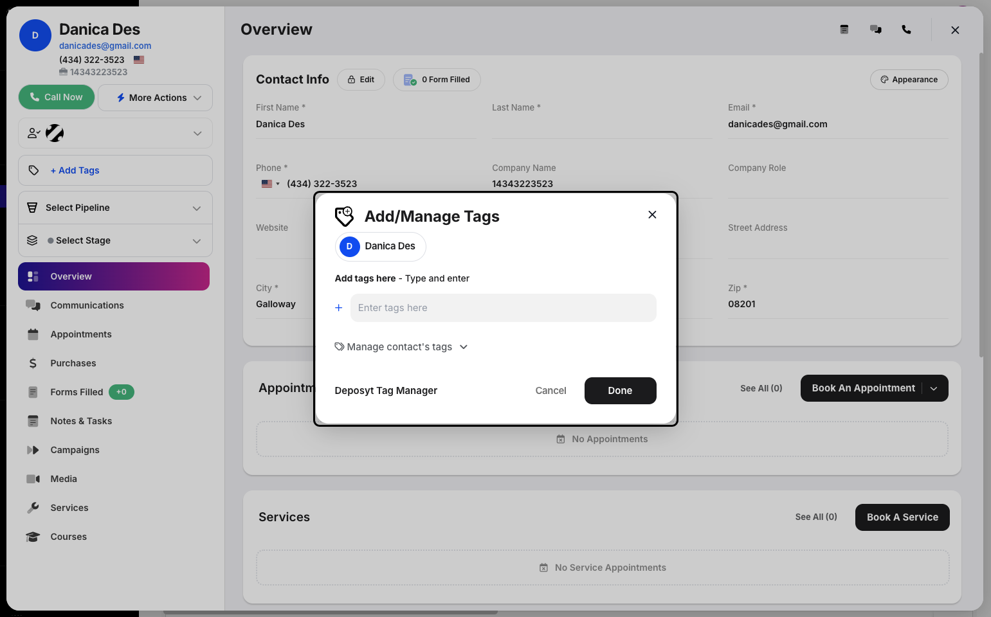Click Book A Service button
This screenshot has width=991, height=617.
(902, 517)
